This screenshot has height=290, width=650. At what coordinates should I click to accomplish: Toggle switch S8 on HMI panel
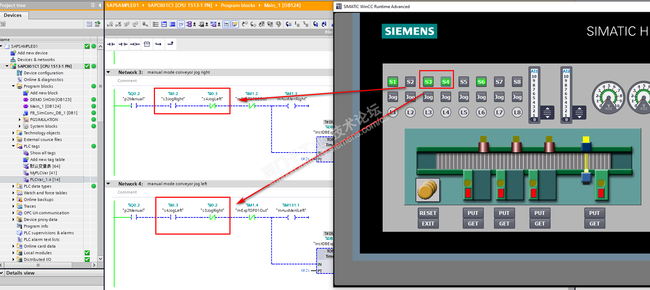click(517, 82)
